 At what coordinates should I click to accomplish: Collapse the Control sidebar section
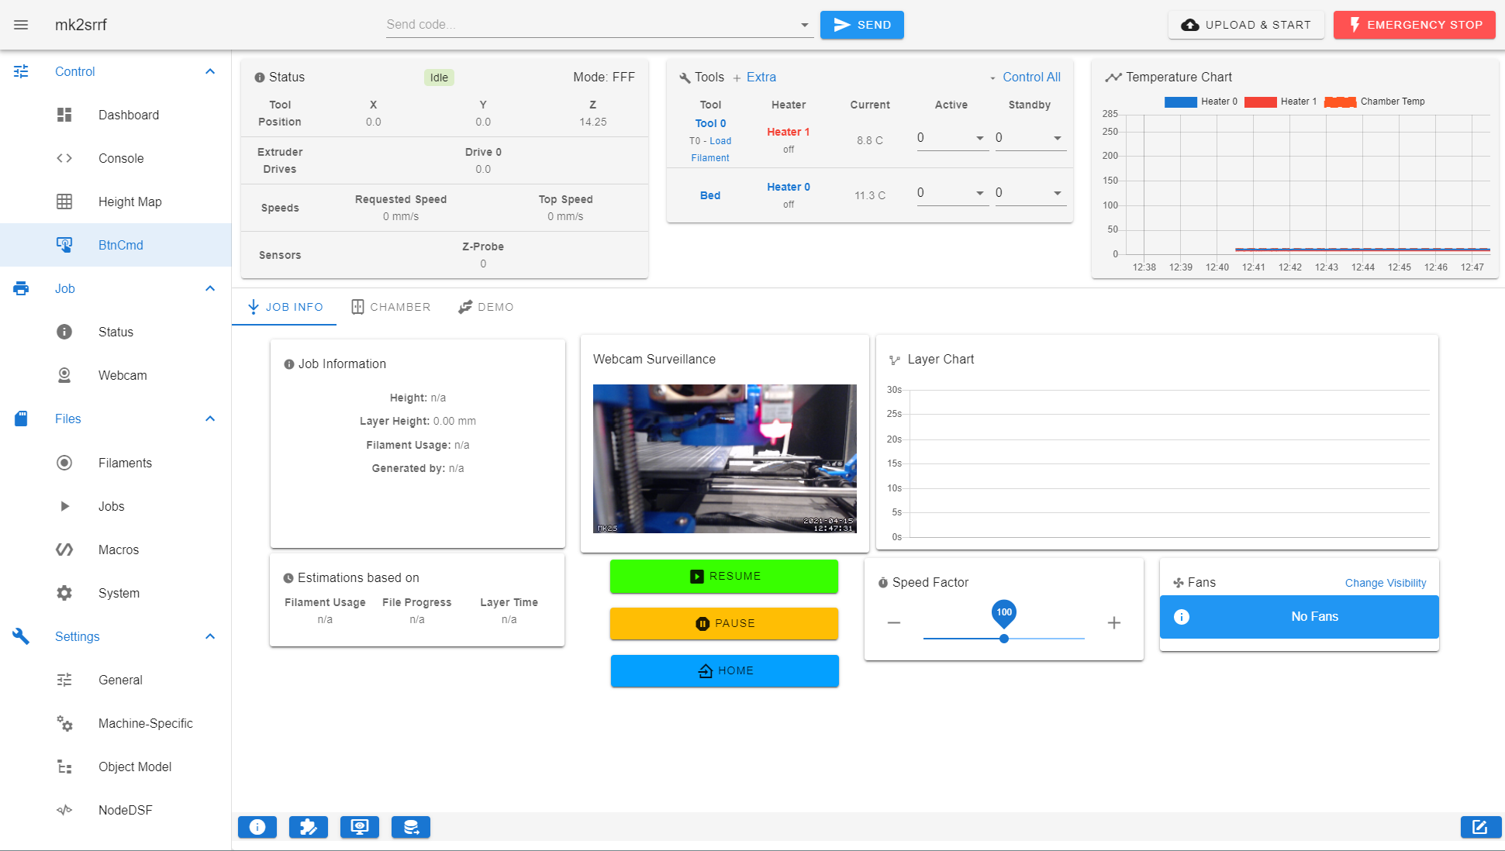click(x=210, y=71)
